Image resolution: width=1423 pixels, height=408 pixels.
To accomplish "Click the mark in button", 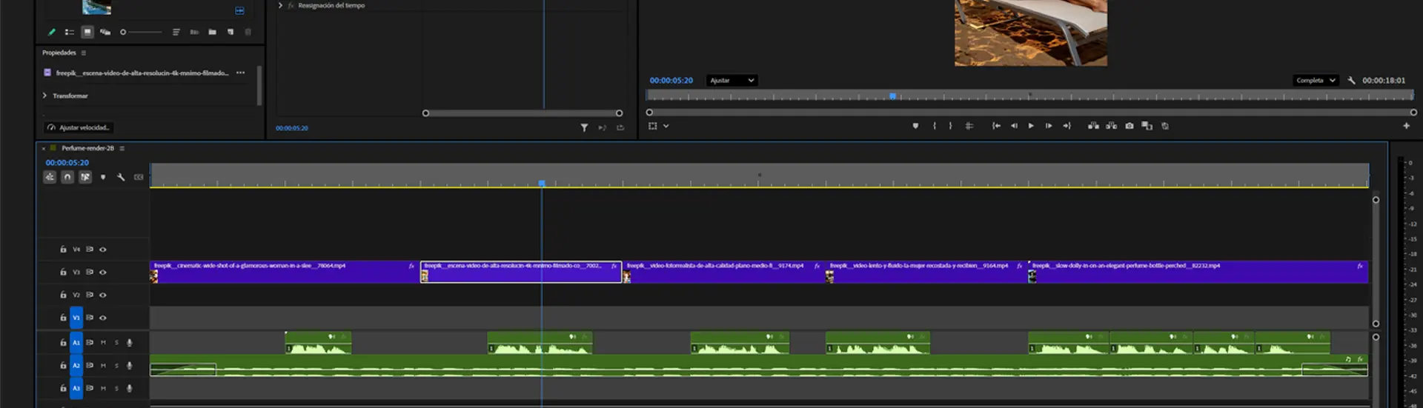I will point(935,126).
